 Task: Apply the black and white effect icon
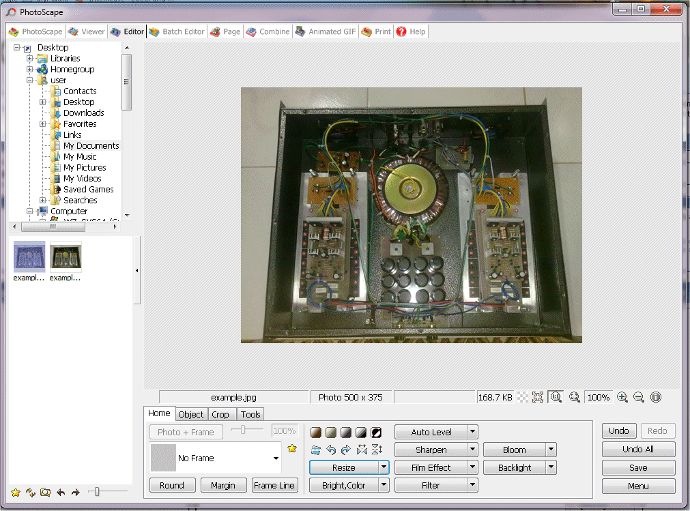361,433
